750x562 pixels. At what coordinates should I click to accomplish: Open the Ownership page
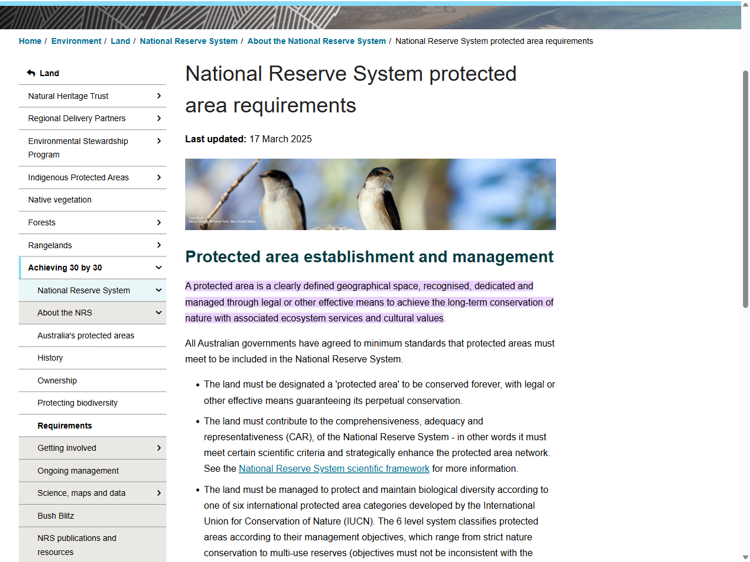pos(57,381)
